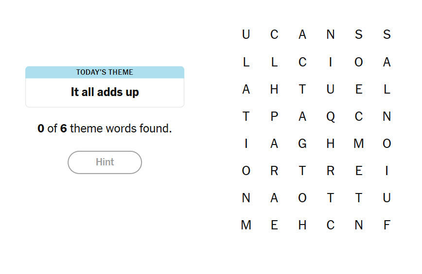Select the C between Q and N

pos(359,116)
